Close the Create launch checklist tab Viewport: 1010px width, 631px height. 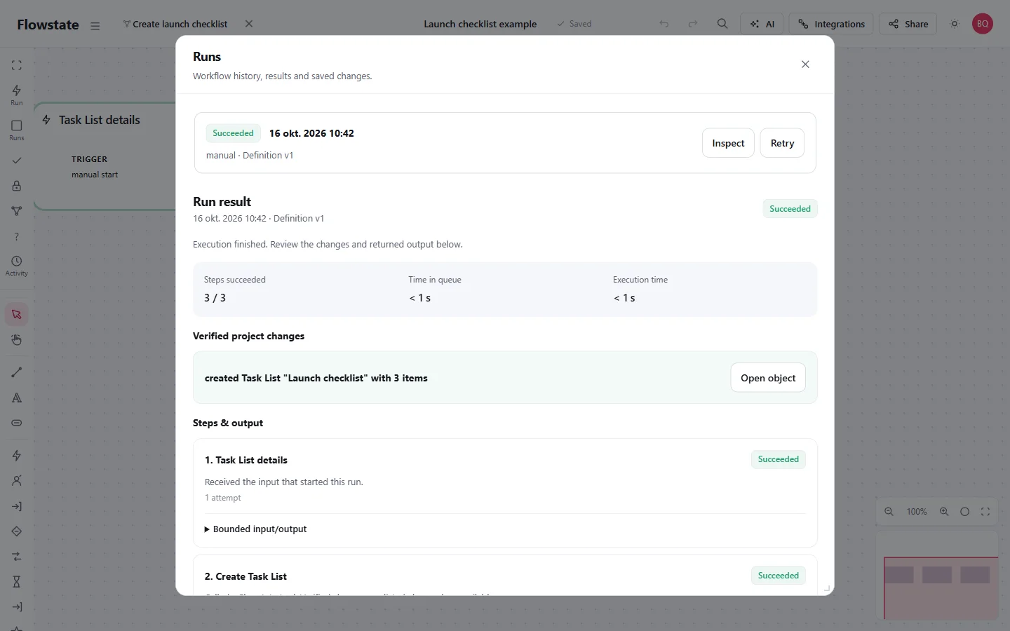249,24
